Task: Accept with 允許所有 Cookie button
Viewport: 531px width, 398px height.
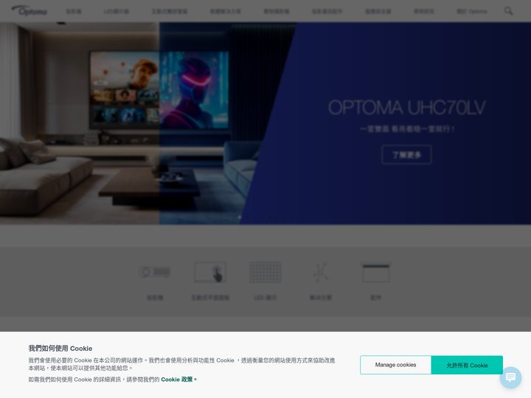Action: [x=467, y=365]
